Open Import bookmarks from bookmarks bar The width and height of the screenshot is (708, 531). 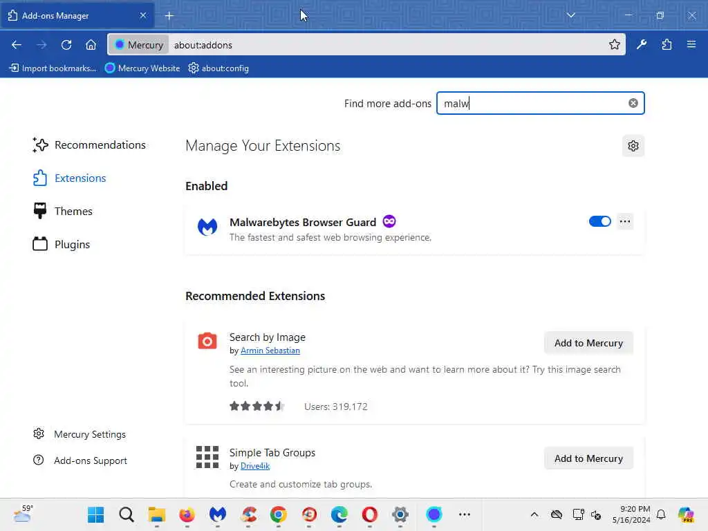point(53,68)
